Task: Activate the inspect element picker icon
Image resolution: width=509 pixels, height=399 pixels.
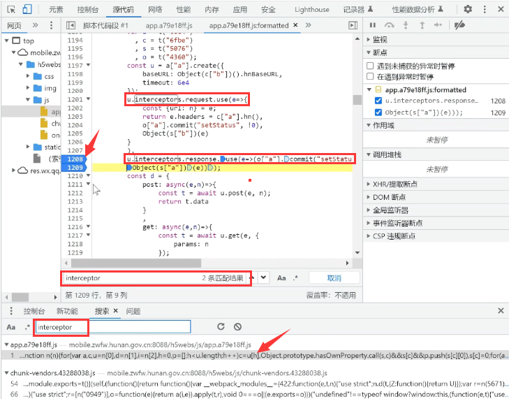Action: [10, 10]
